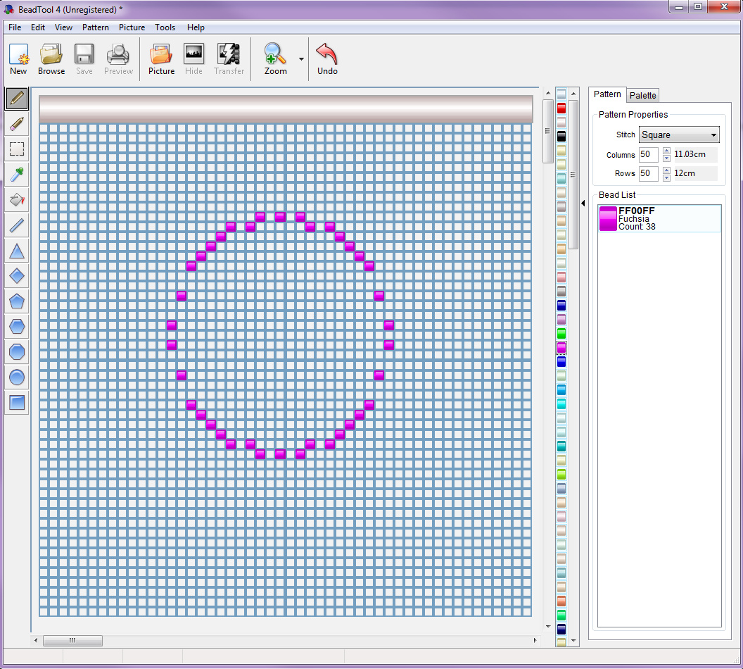Pick the fuchsia palette bead color
This screenshot has height=669, width=743.
tap(561, 348)
